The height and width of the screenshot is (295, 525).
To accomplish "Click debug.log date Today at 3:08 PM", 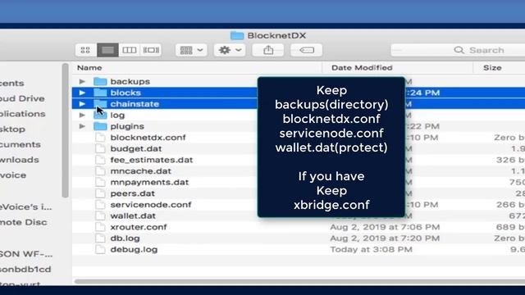I will pyautogui.click(x=371, y=249).
